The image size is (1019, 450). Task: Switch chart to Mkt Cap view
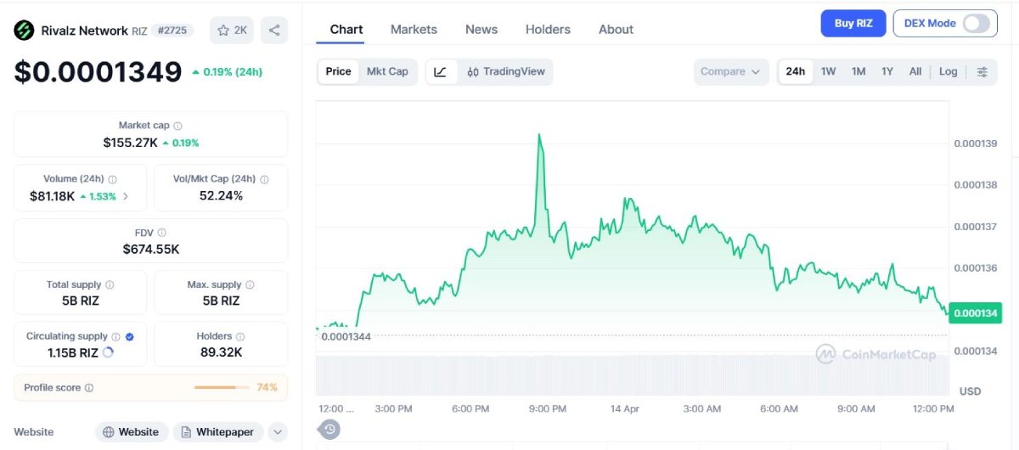click(387, 72)
